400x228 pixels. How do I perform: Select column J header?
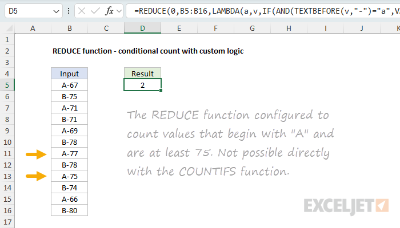pos(362,28)
